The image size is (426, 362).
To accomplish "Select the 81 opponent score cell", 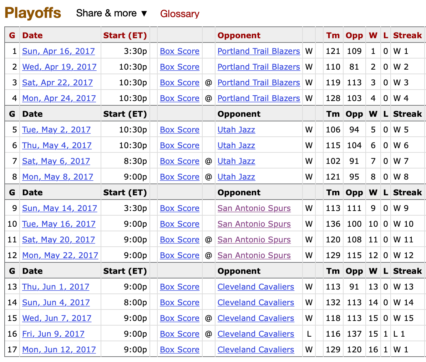I will pos(354,67).
